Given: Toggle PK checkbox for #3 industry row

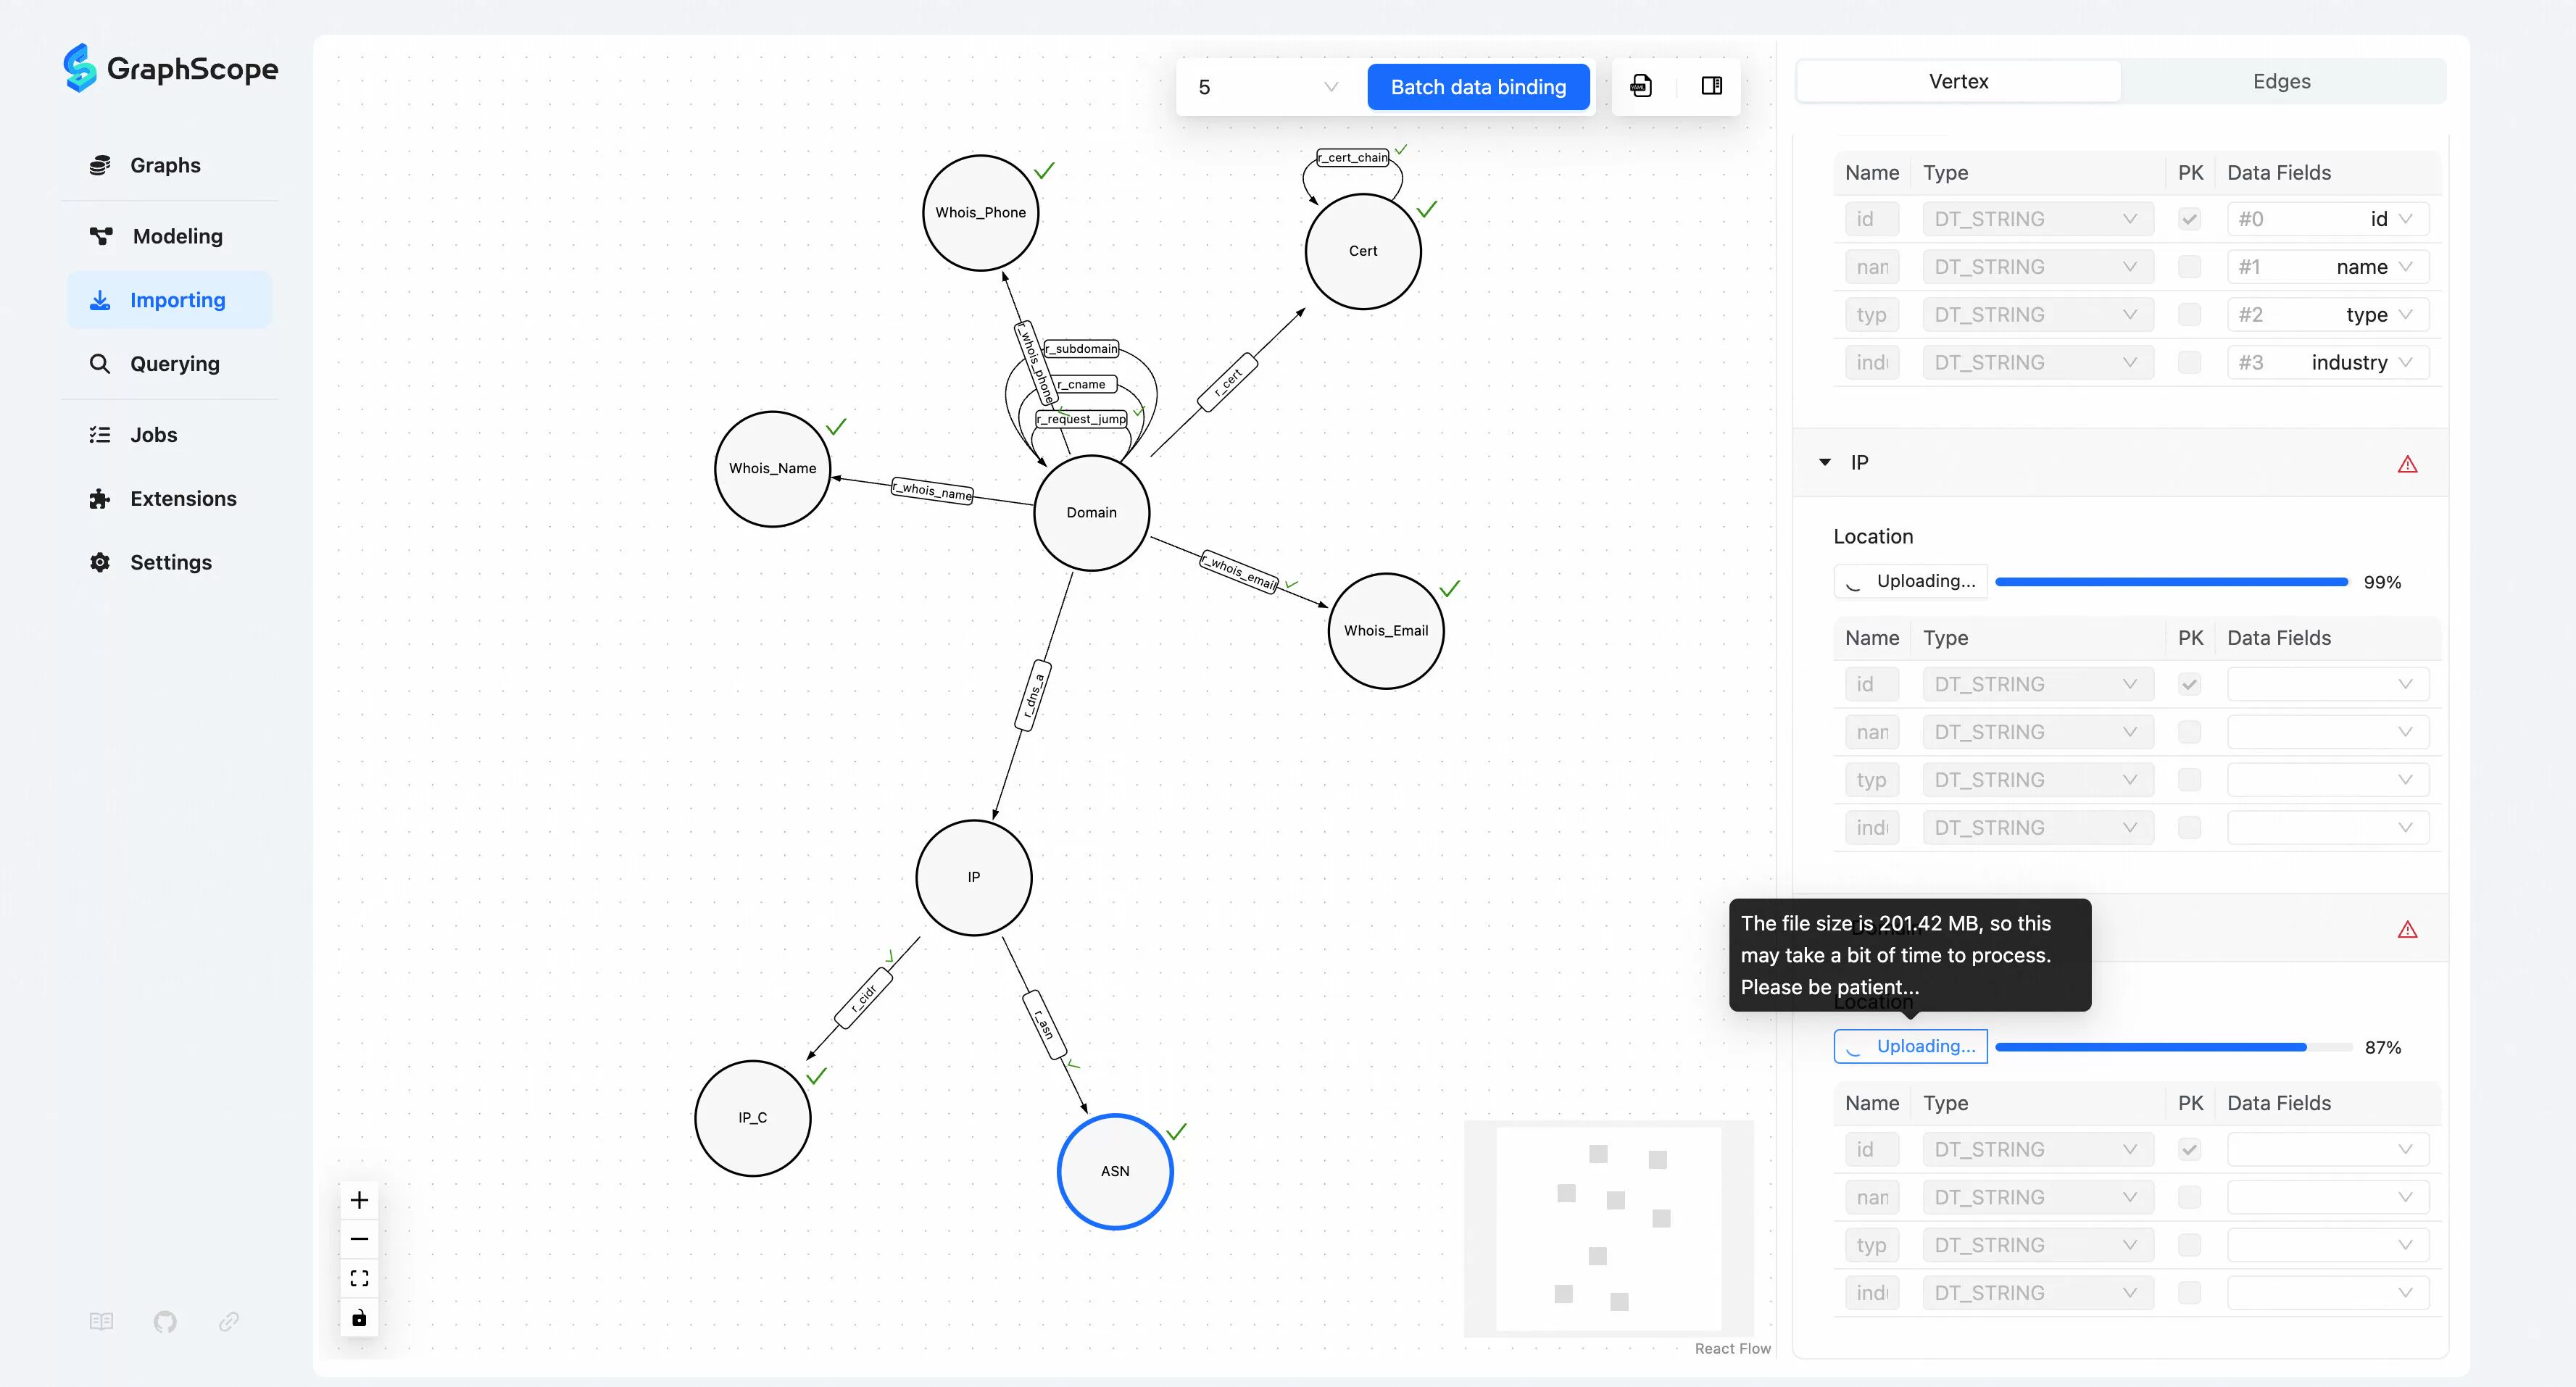Looking at the screenshot, I should coord(2189,363).
